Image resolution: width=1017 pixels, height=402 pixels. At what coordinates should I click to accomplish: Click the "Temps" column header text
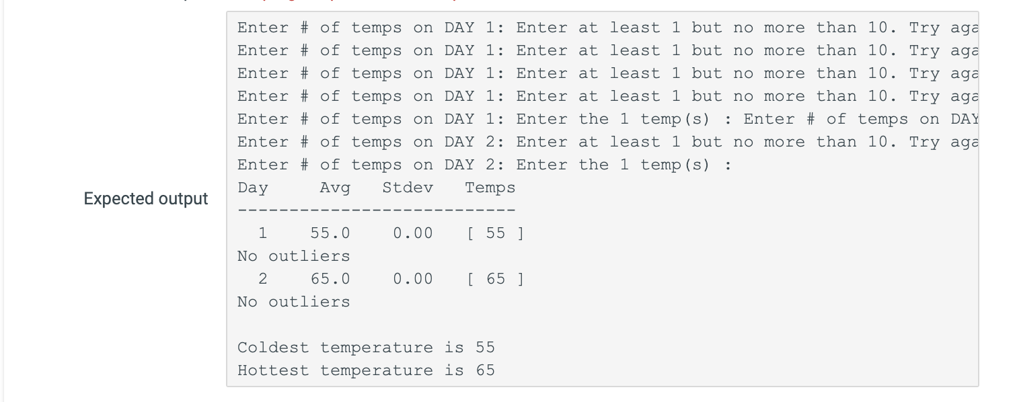(490, 188)
